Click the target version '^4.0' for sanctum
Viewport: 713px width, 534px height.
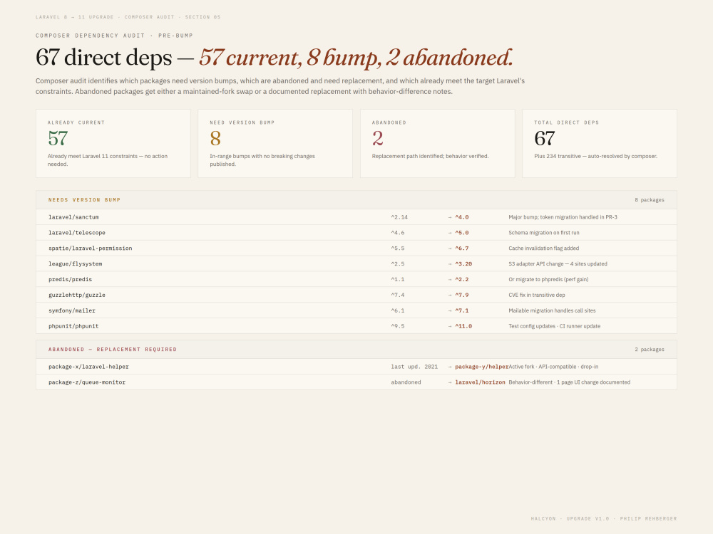(462, 217)
